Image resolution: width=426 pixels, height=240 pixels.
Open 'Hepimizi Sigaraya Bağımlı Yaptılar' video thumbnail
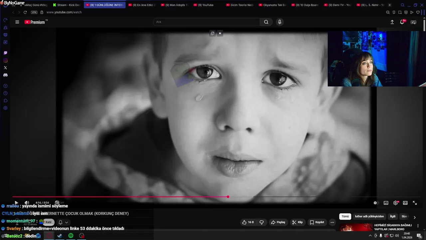pyautogui.click(x=356, y=227)
